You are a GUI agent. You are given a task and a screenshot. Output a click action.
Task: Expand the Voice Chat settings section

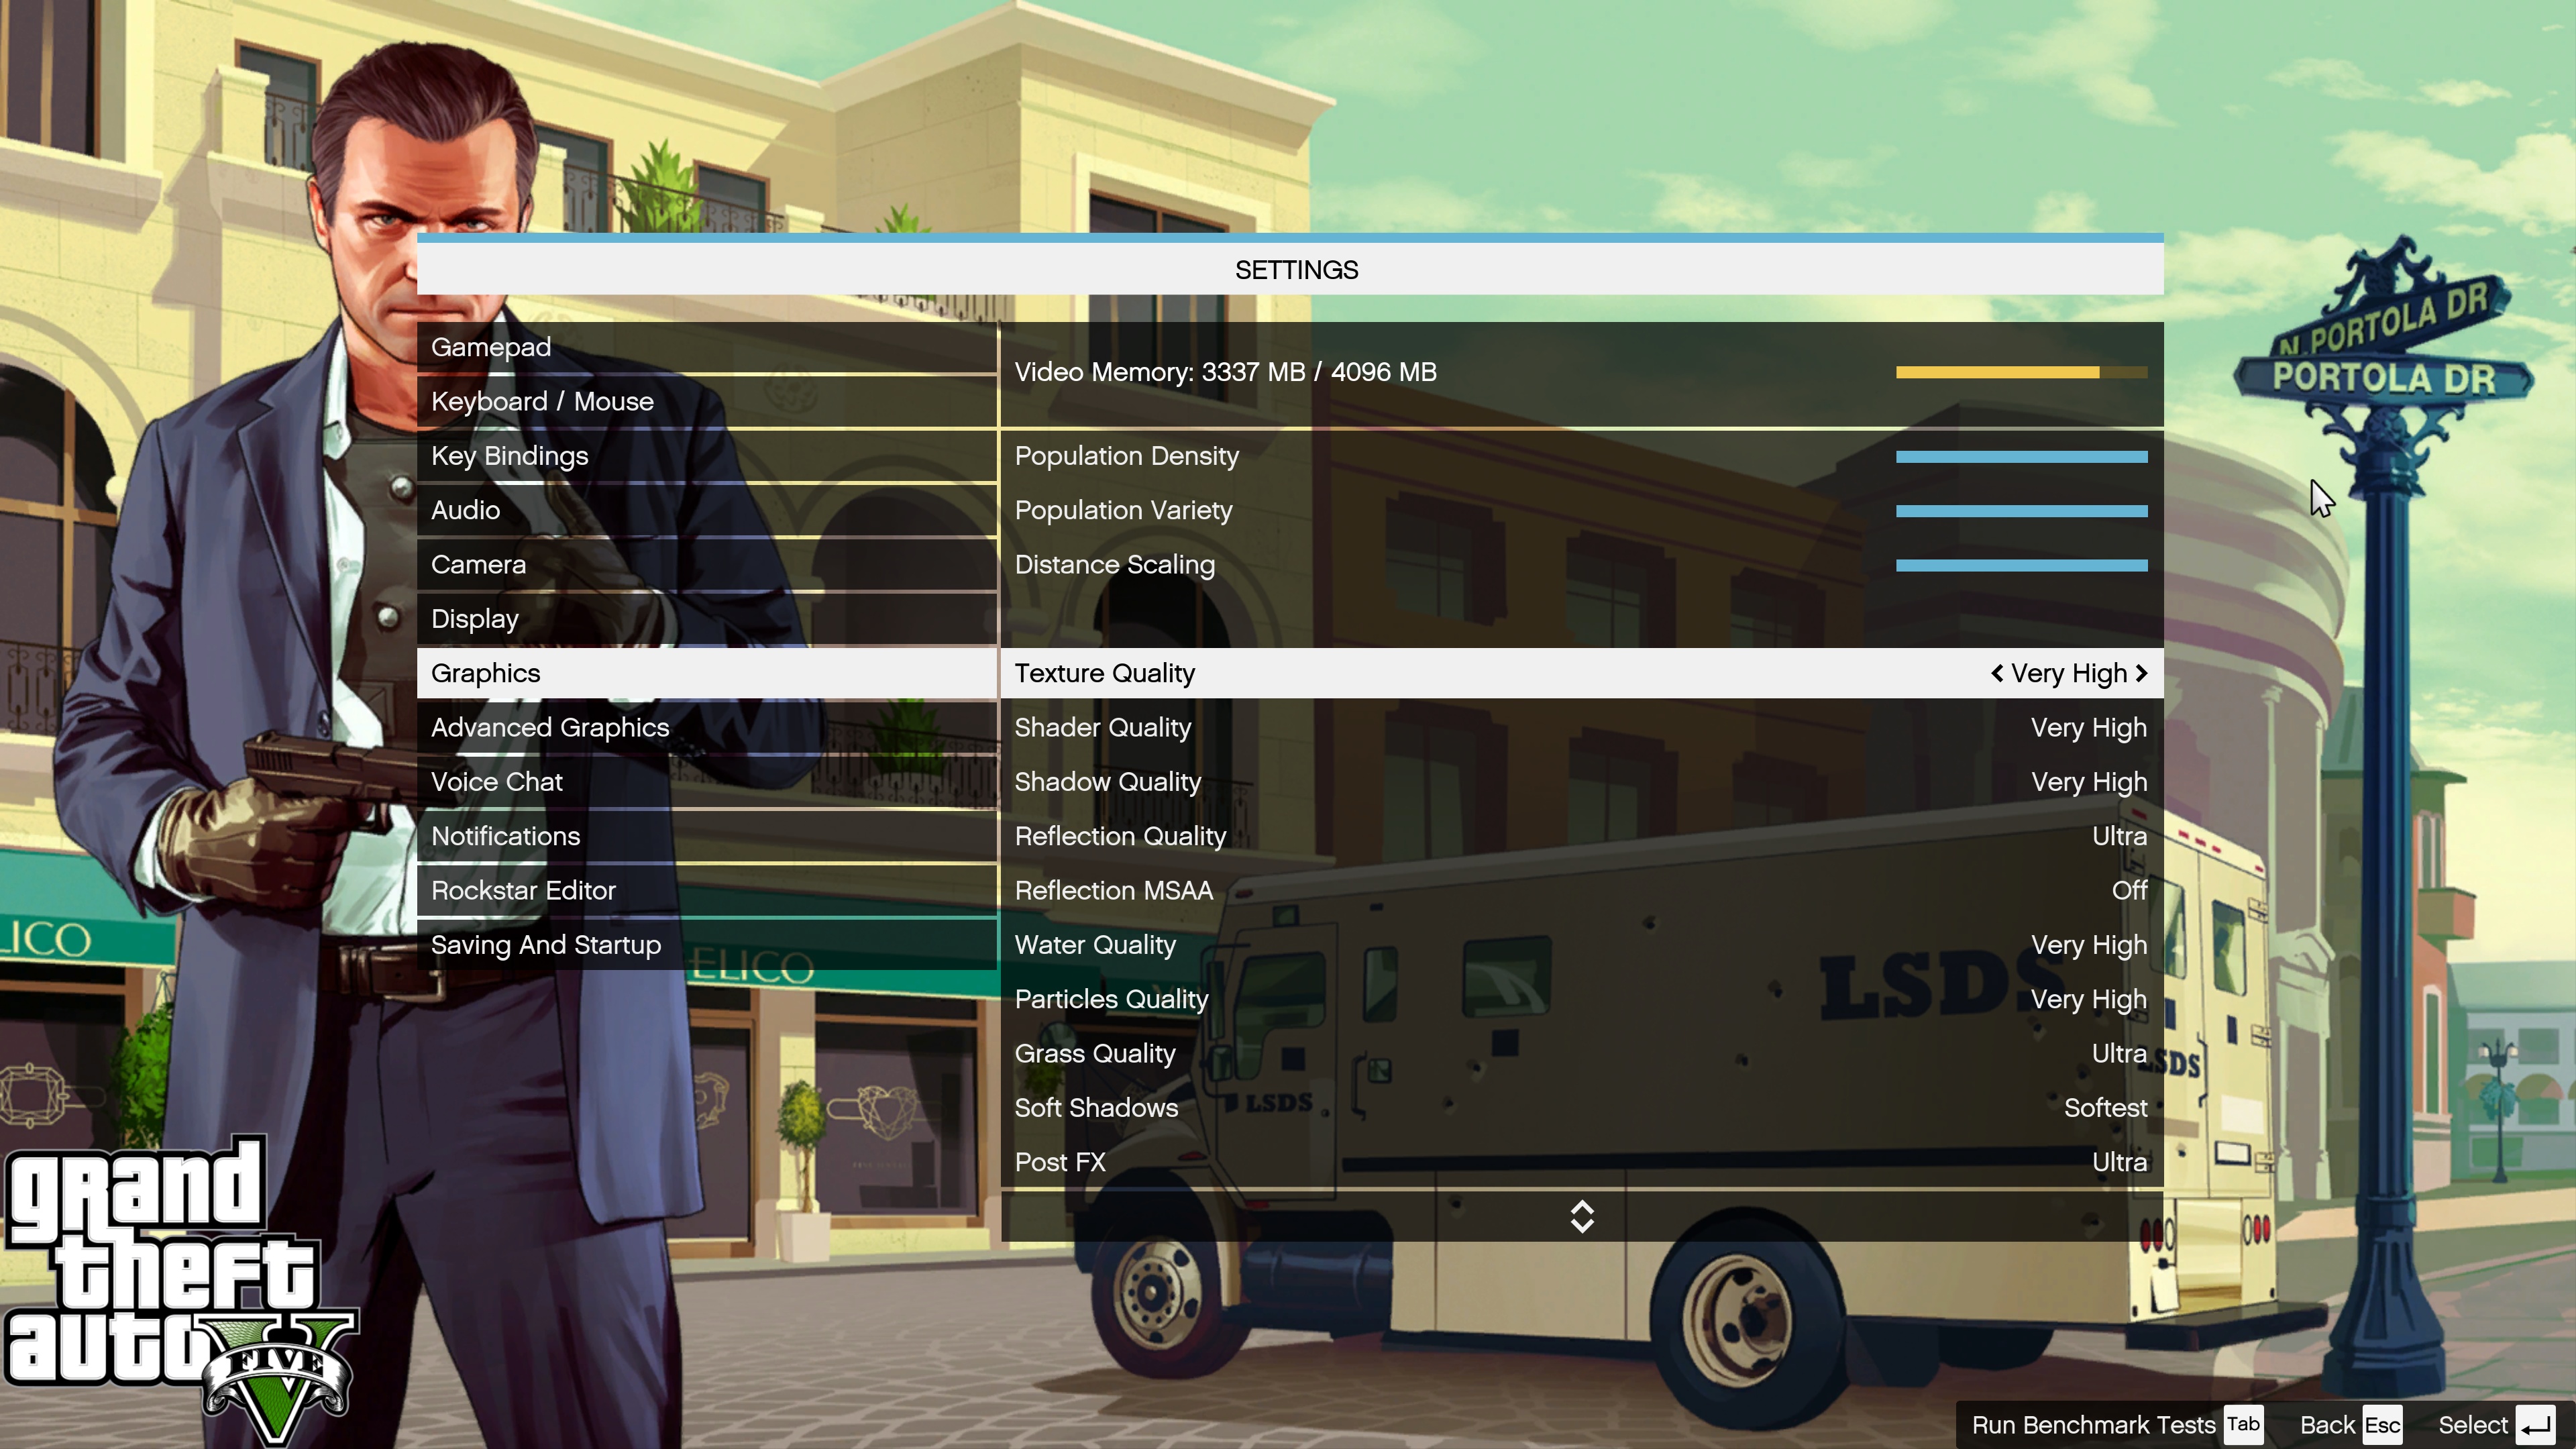point(495,780)
